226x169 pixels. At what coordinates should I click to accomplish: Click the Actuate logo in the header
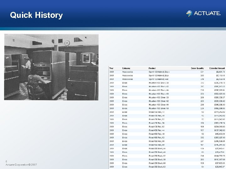coord(203,13)
